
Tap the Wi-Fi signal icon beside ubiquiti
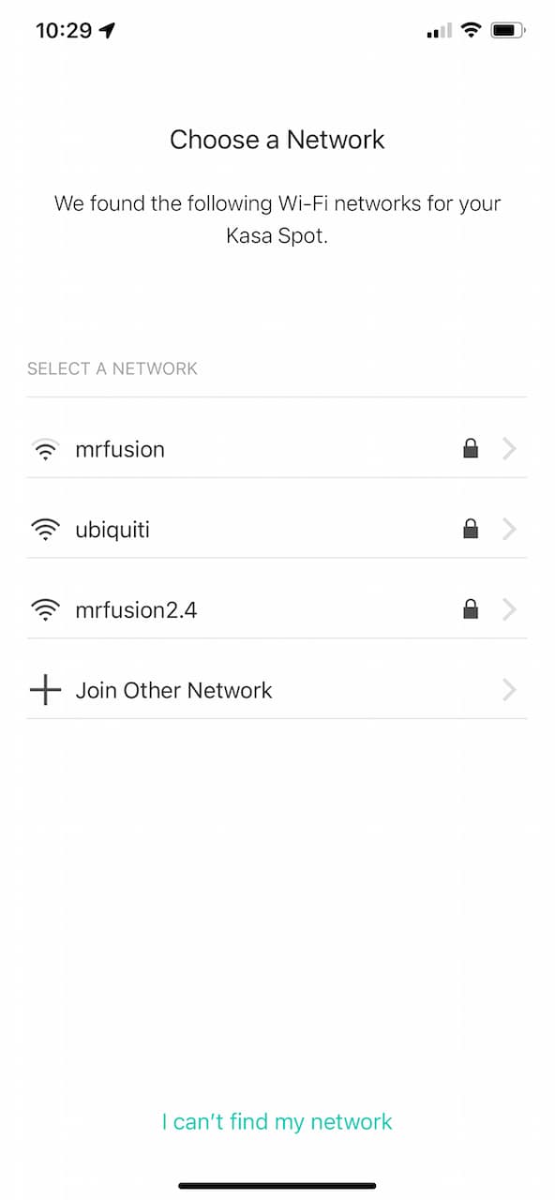coord(44,531)
